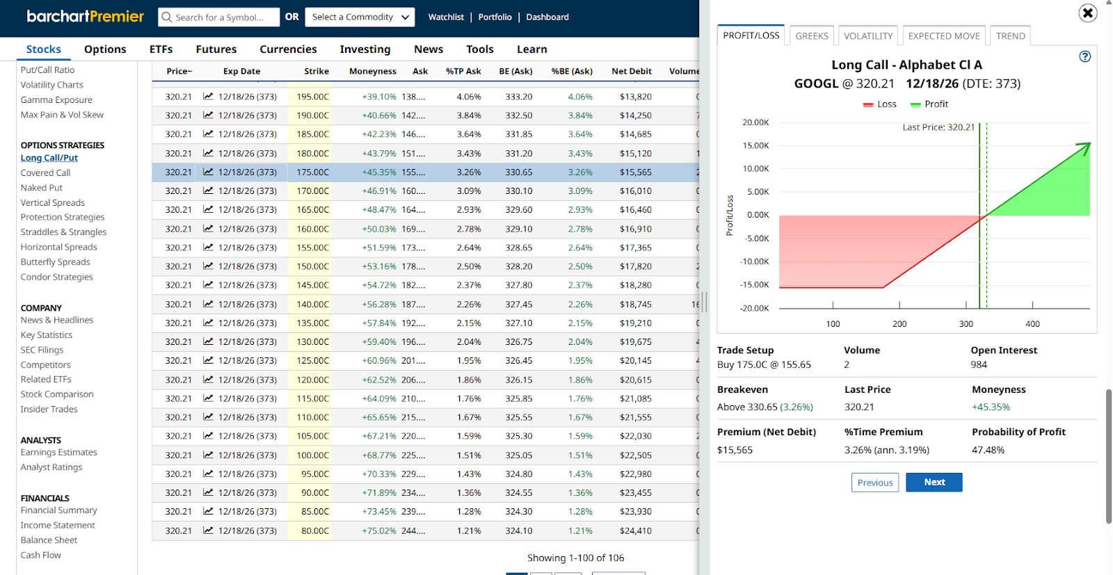Sort the table by Price column header
Screen dimensions: 1113x575
pyautogui.click(x=179, y=71)
